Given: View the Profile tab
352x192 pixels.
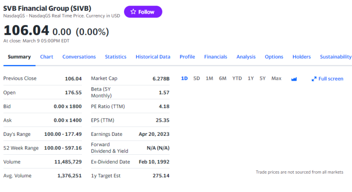Looking at the screenshot, I should [187, 57].
